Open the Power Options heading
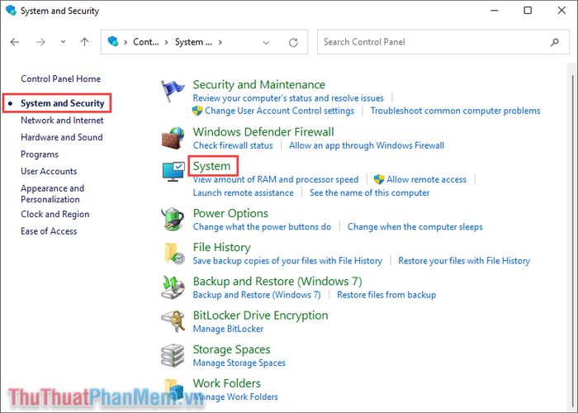The image size is (578, 413). (x=230, y=213)
